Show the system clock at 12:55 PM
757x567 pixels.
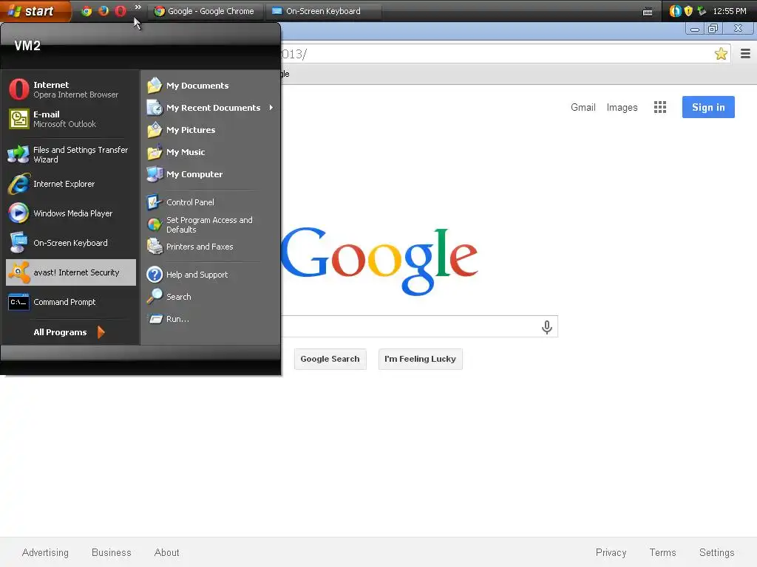[x=730, y=10]
